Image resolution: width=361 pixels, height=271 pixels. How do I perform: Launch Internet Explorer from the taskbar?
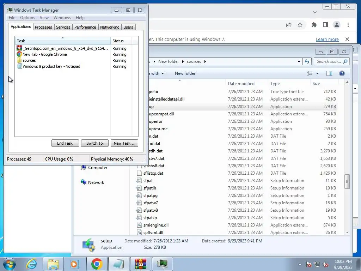(x=31, y=264)
